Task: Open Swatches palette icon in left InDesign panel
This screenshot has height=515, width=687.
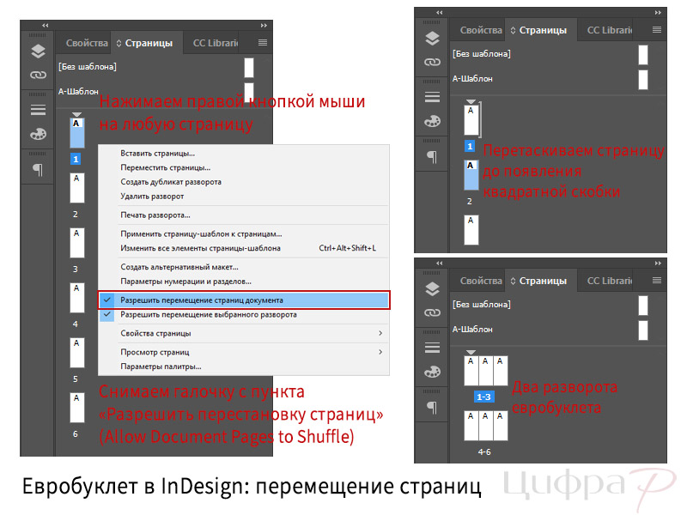Action: (x=38, y=134)
